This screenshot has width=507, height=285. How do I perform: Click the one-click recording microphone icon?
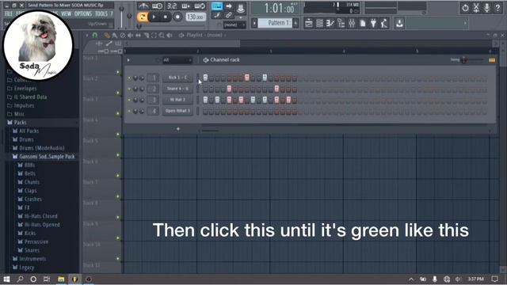click(x=486, y=8)
